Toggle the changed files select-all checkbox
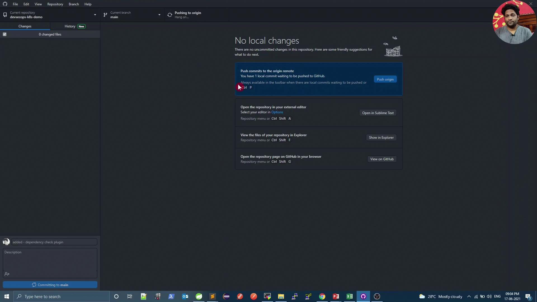 pos(5,34)
